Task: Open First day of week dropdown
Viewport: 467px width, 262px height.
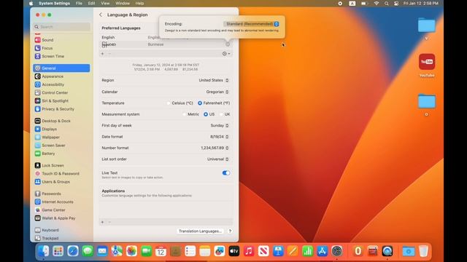Action: click(220, 125)
